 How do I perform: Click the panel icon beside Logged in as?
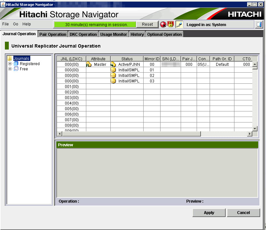(259, 25)
